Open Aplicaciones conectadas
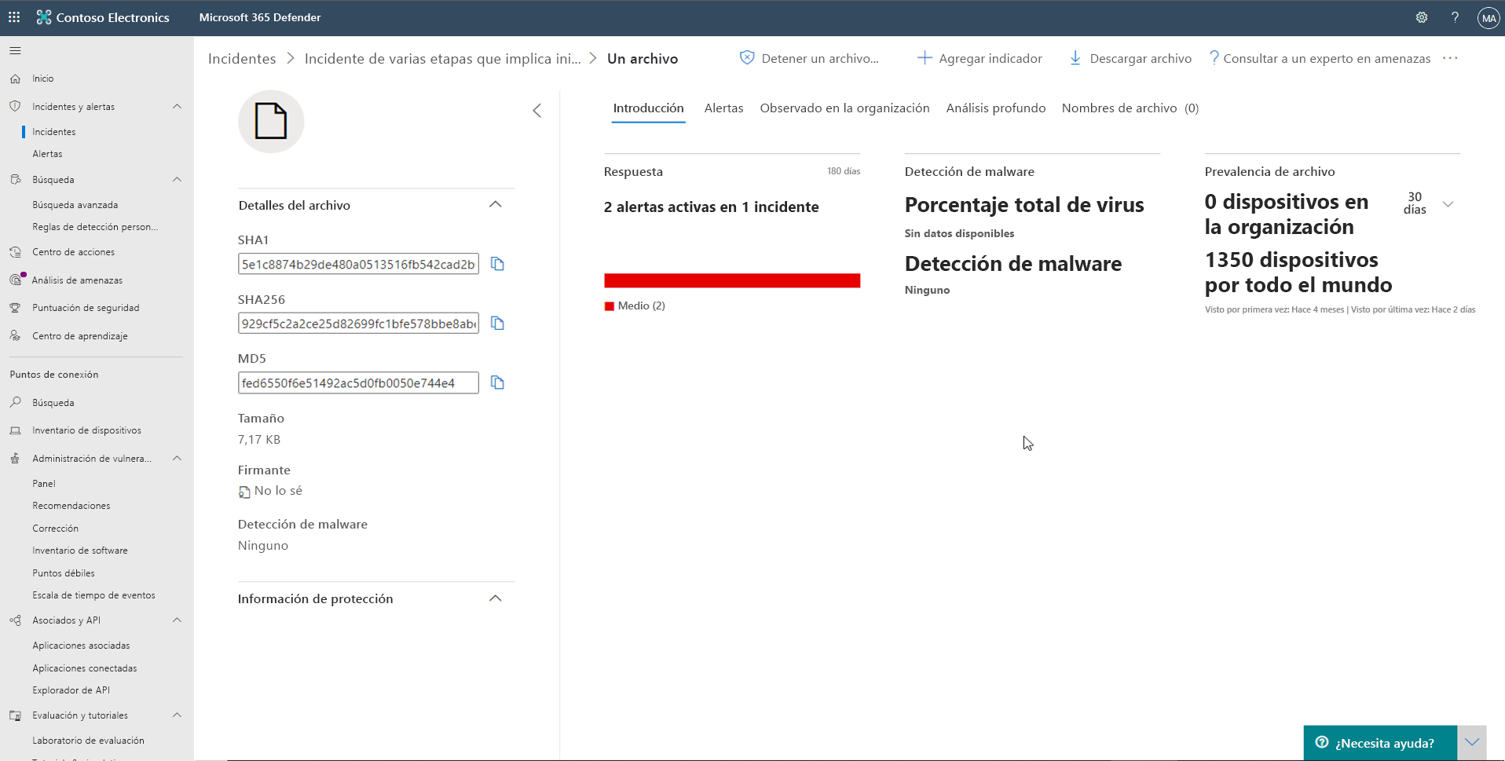Screen dimensions: 1505x761 [85, 668]
